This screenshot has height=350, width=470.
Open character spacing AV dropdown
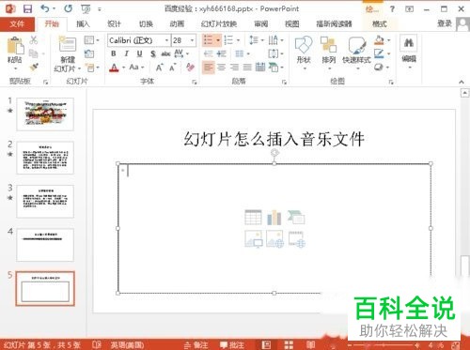point(181,53)
